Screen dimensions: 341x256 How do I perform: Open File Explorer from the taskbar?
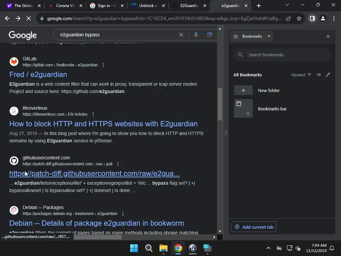coord(163,248)
